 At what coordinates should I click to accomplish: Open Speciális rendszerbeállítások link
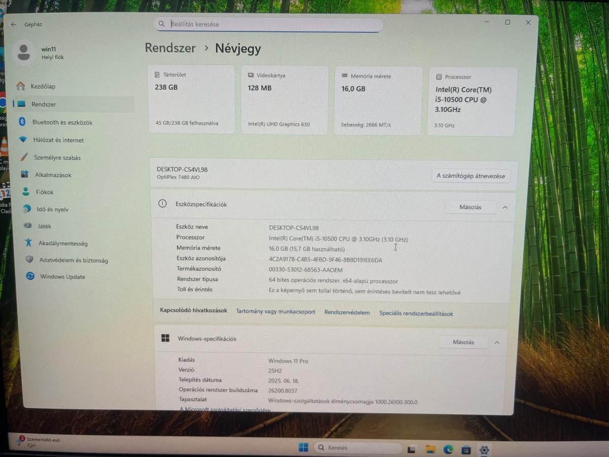(416, 314)
